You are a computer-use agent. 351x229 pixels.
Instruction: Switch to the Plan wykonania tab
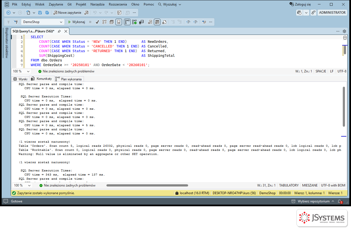pos(69,79)
